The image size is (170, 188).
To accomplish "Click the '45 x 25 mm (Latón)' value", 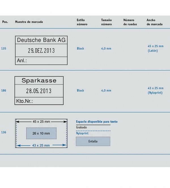I will 156,48.
